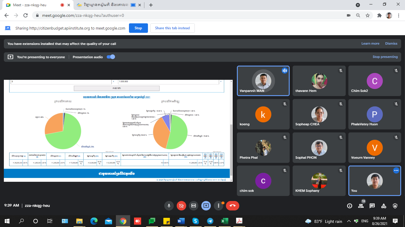Image resolution: width=405 pixels, height=227 pixels.
Task: Expand the system tray hidden icons chevron
Action: point(349,221)
